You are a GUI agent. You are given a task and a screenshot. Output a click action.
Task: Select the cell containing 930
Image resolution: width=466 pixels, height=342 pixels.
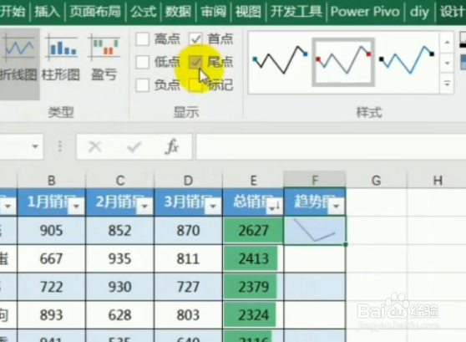click(x=119, y=287)
